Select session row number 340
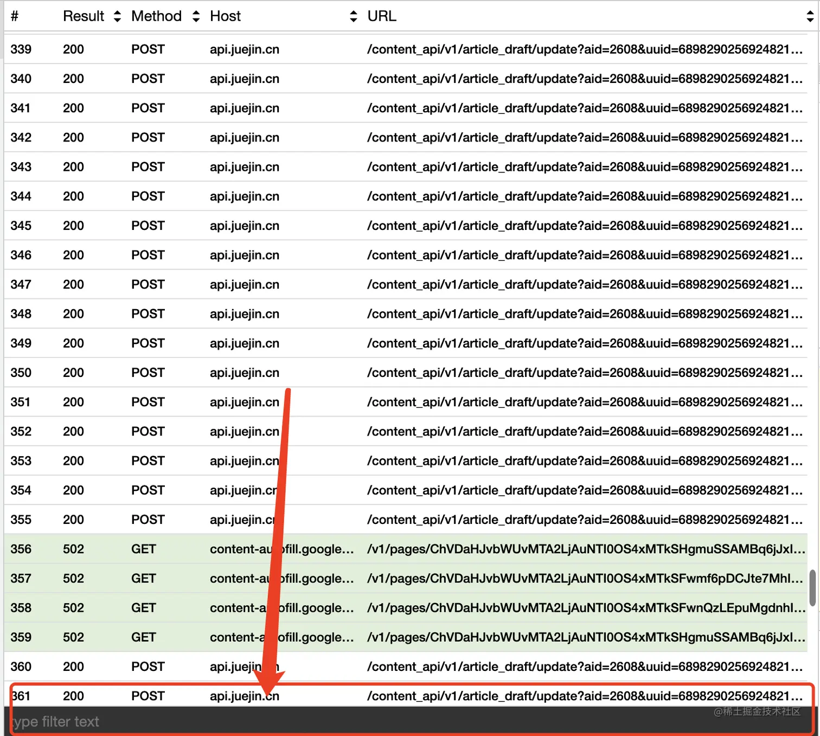This screenshot has width=820, height=736. [406, 79]
